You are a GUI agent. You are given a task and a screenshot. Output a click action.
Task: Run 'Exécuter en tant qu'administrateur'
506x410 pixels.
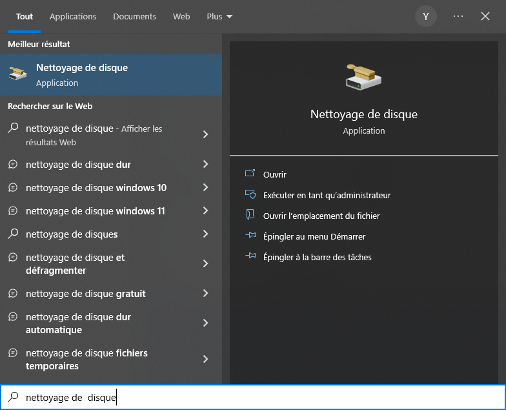click(x=327, y=195)
